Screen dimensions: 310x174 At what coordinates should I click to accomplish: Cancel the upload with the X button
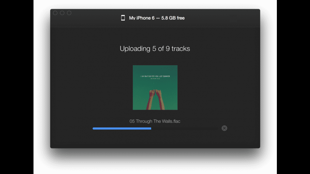224,128
